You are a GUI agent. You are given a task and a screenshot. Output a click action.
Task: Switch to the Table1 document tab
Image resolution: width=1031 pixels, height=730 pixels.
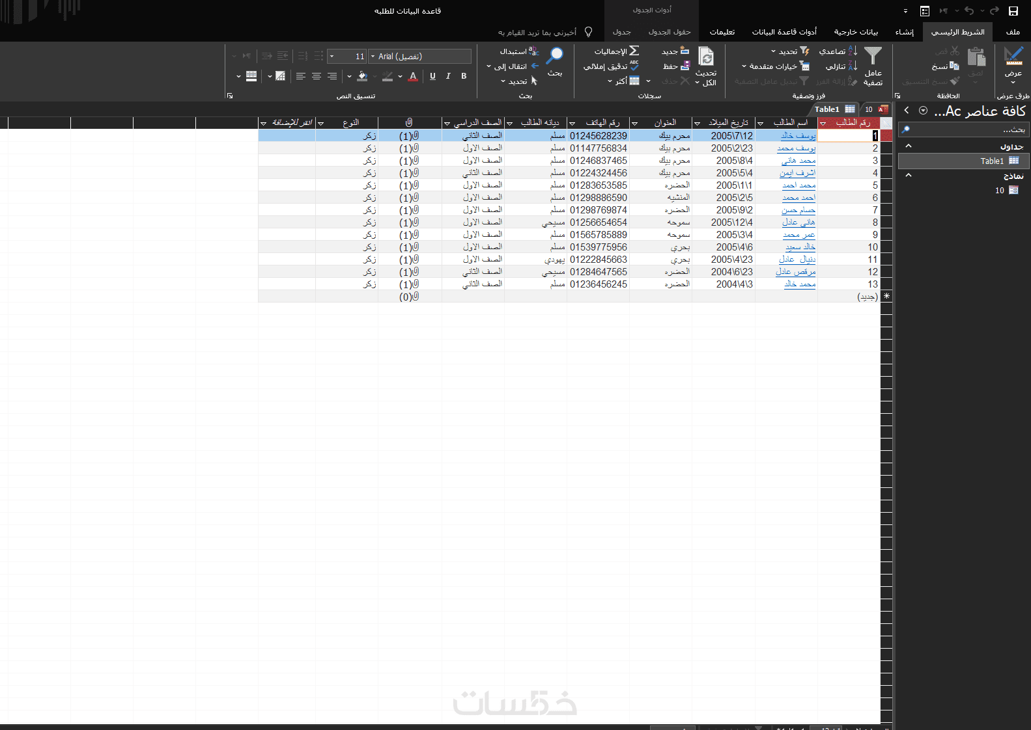click(x=834, y=109)
